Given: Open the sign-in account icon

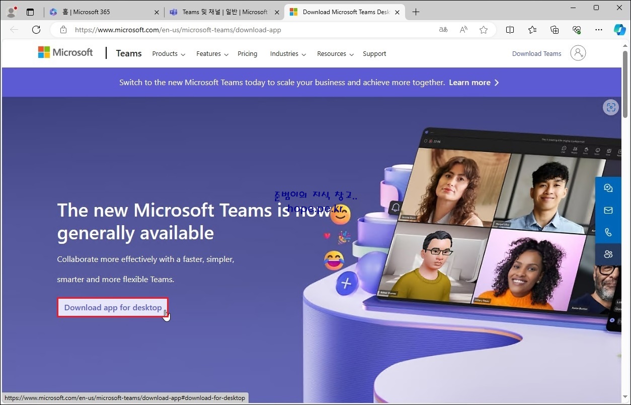Looking at the screenshot, I should point(578,53).
